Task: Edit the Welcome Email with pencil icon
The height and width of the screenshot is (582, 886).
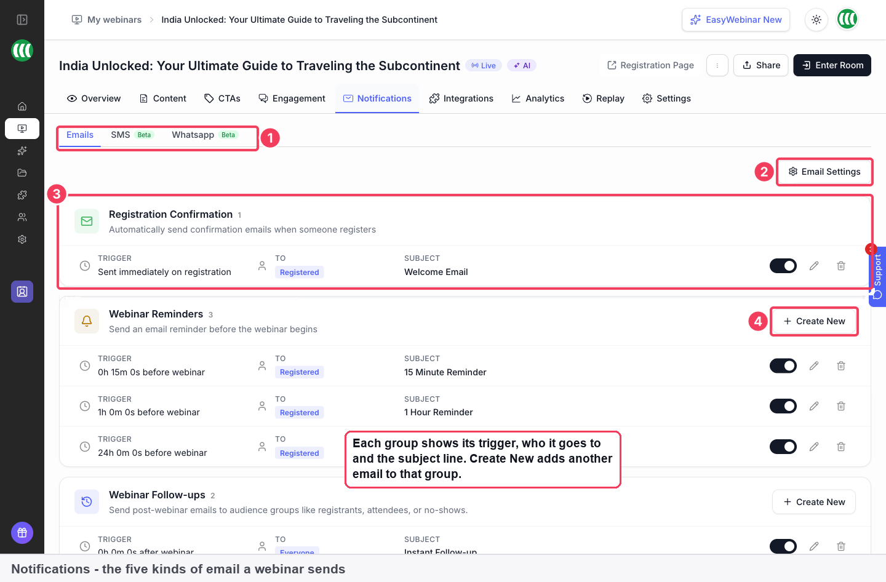Action: pos(814,266)
